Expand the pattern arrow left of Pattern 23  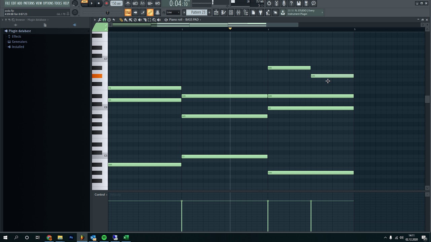pyautogui.click(x=184, y=12)
